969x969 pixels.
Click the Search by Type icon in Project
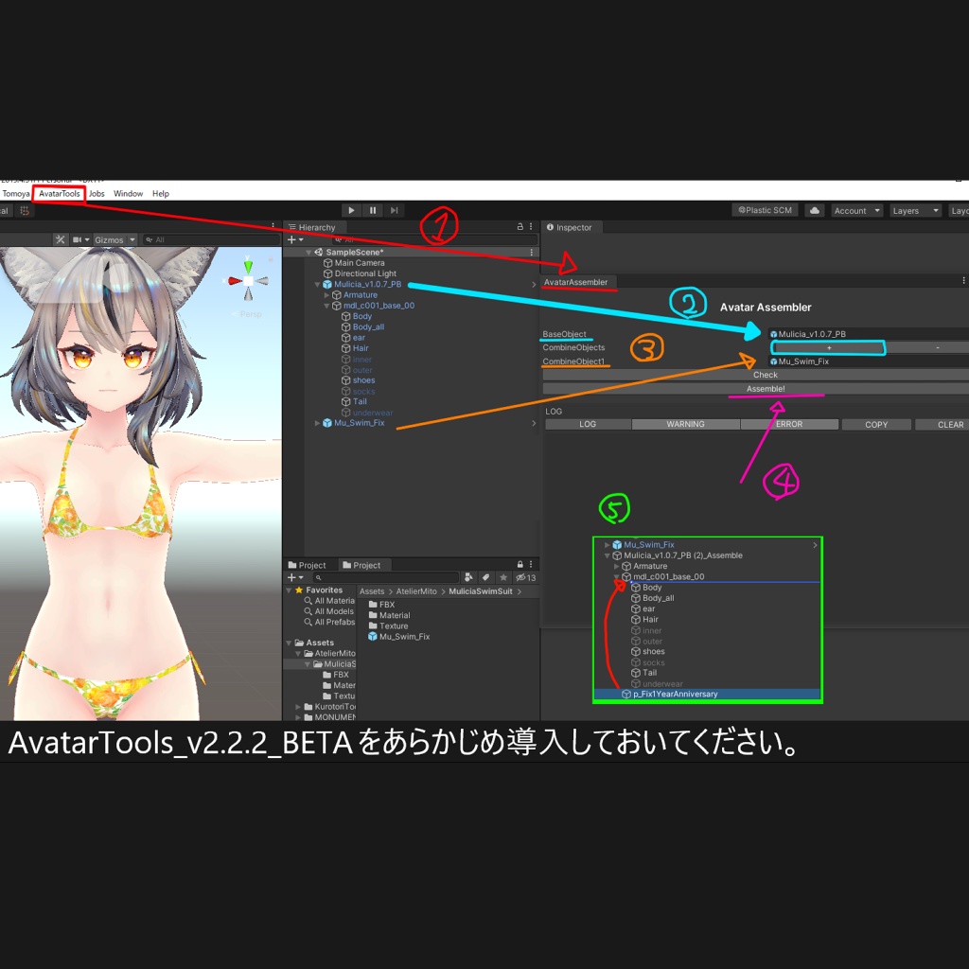pos(468,577)
